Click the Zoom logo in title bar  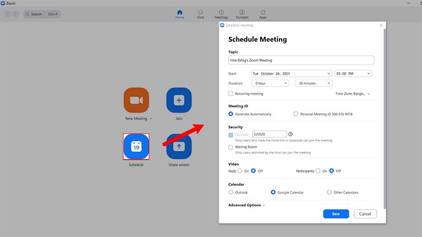[x=3, y=3]
